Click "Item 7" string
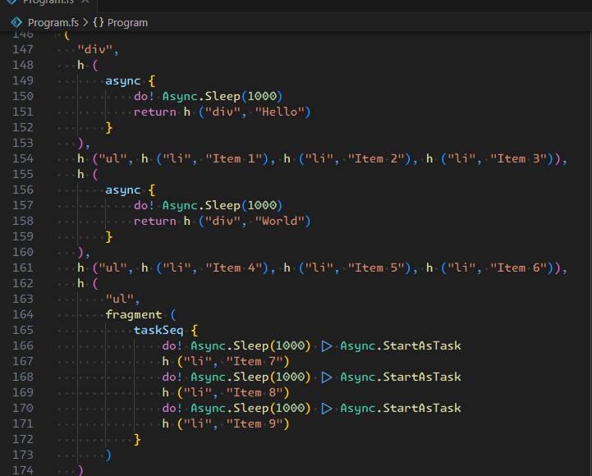 pos(255,362)
